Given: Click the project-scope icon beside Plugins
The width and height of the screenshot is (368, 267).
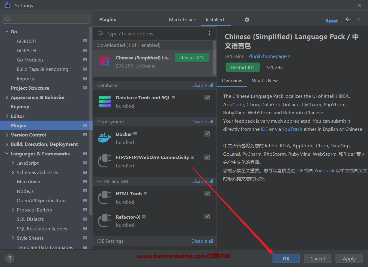Looking at the screenshot, I should [x=85, y=125].
